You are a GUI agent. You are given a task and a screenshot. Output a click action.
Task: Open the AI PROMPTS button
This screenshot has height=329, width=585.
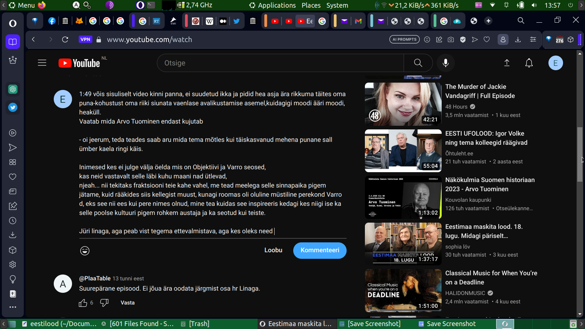[x=404, y=39]
